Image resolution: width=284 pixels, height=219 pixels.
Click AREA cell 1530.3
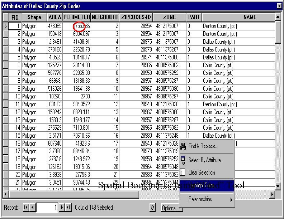point(55,120)
